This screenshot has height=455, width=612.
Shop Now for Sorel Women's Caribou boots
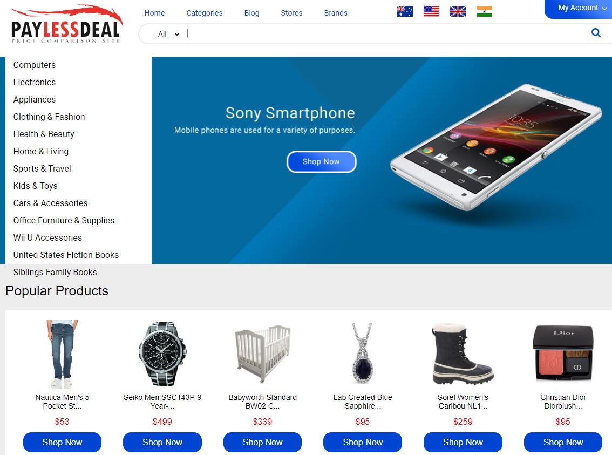click(463, 442)
